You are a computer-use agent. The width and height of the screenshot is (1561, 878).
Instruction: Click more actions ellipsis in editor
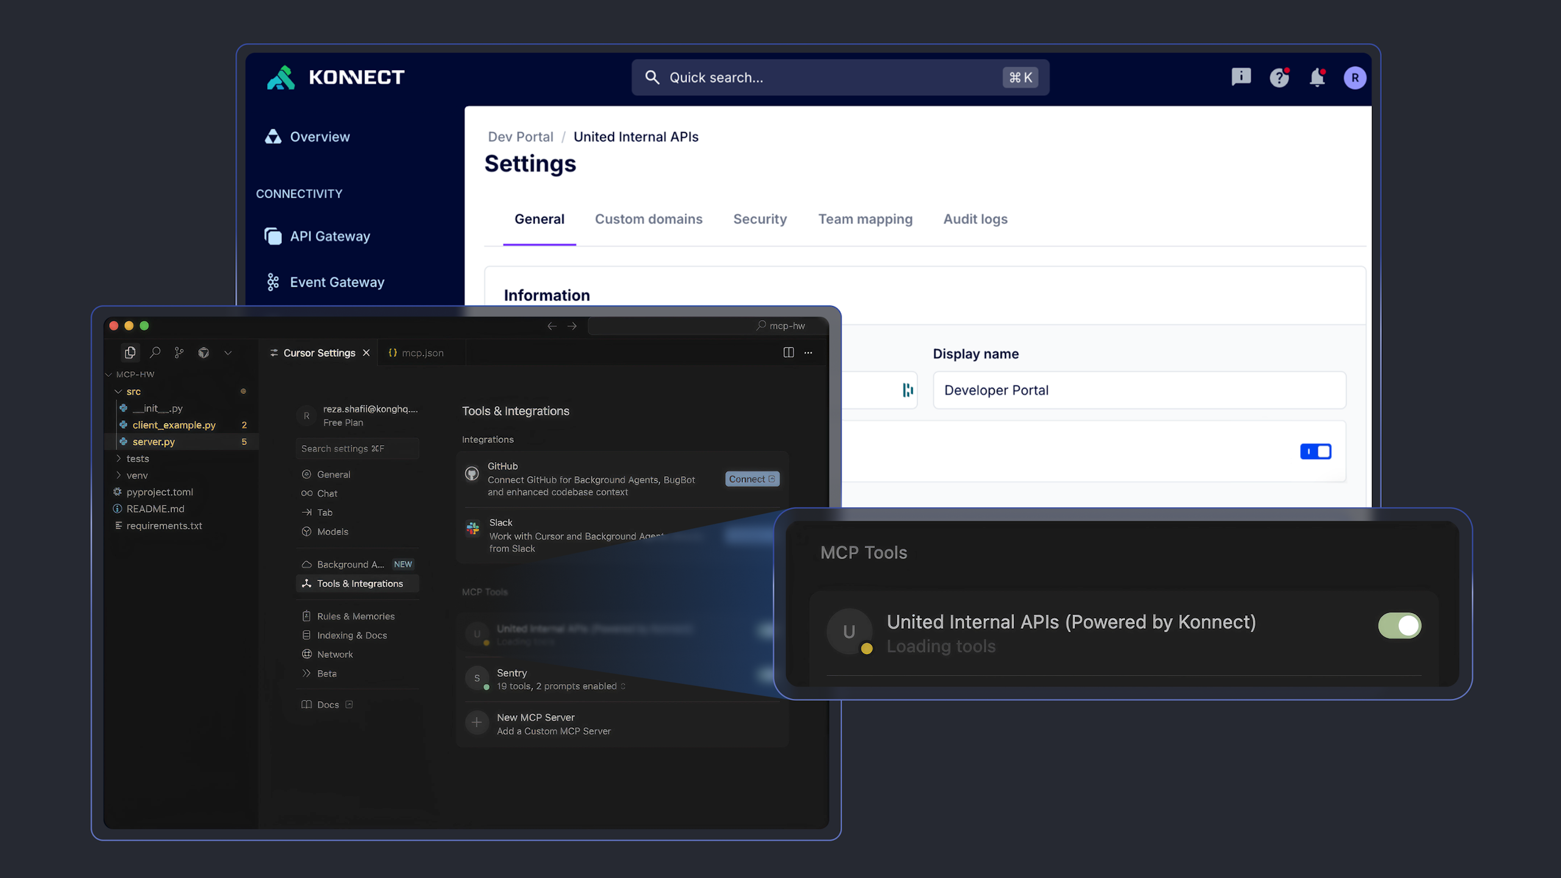(x=808, y=352)
